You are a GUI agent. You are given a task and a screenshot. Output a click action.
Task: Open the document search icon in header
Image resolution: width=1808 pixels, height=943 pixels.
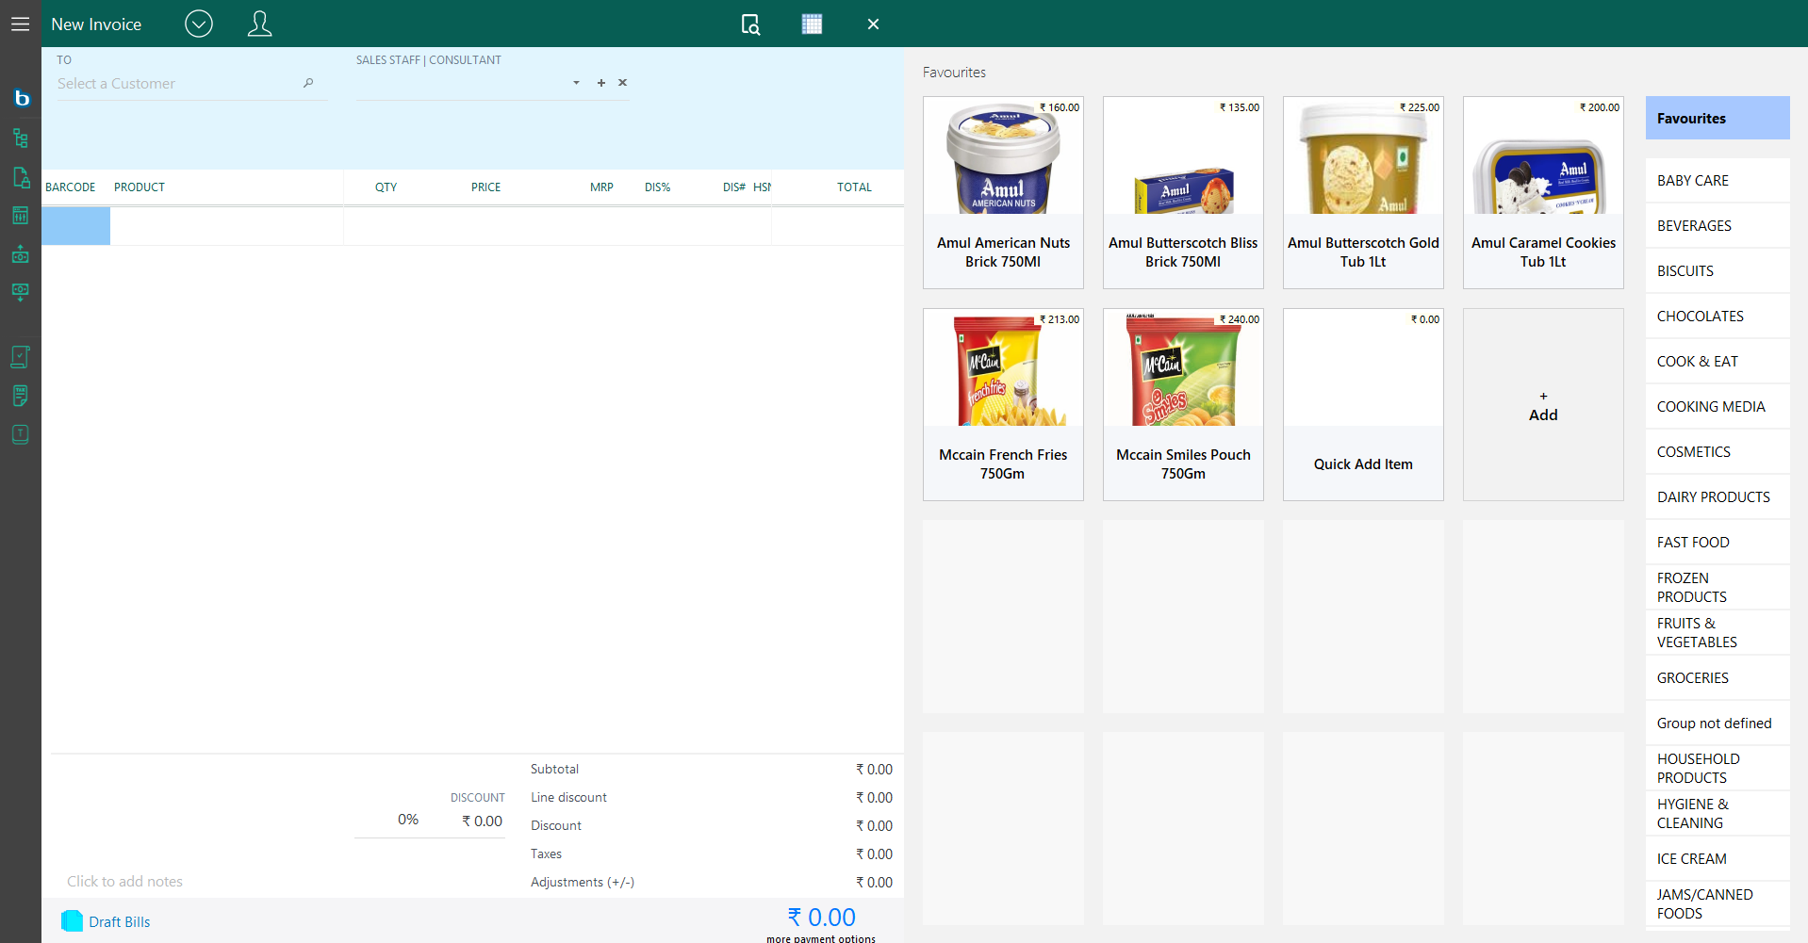point(750,24)
